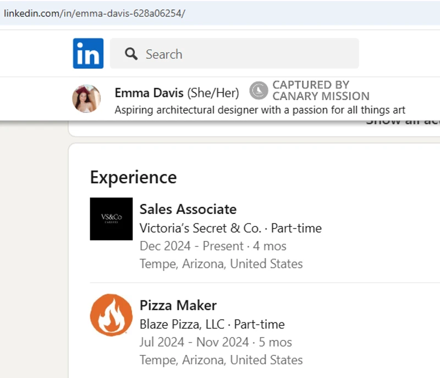Open the profile photo in sticky header

point(86,99)
